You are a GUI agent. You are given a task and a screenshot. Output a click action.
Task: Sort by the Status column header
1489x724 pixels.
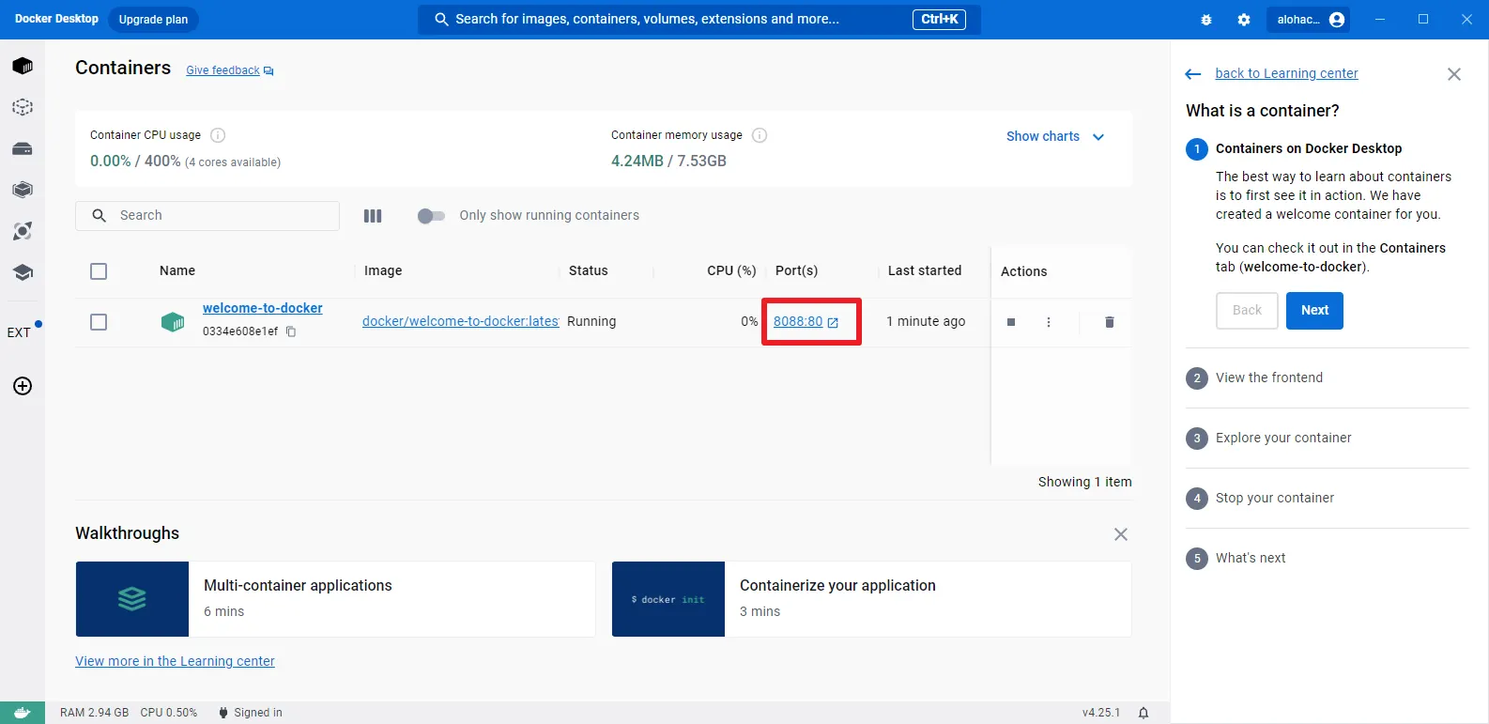589,270
